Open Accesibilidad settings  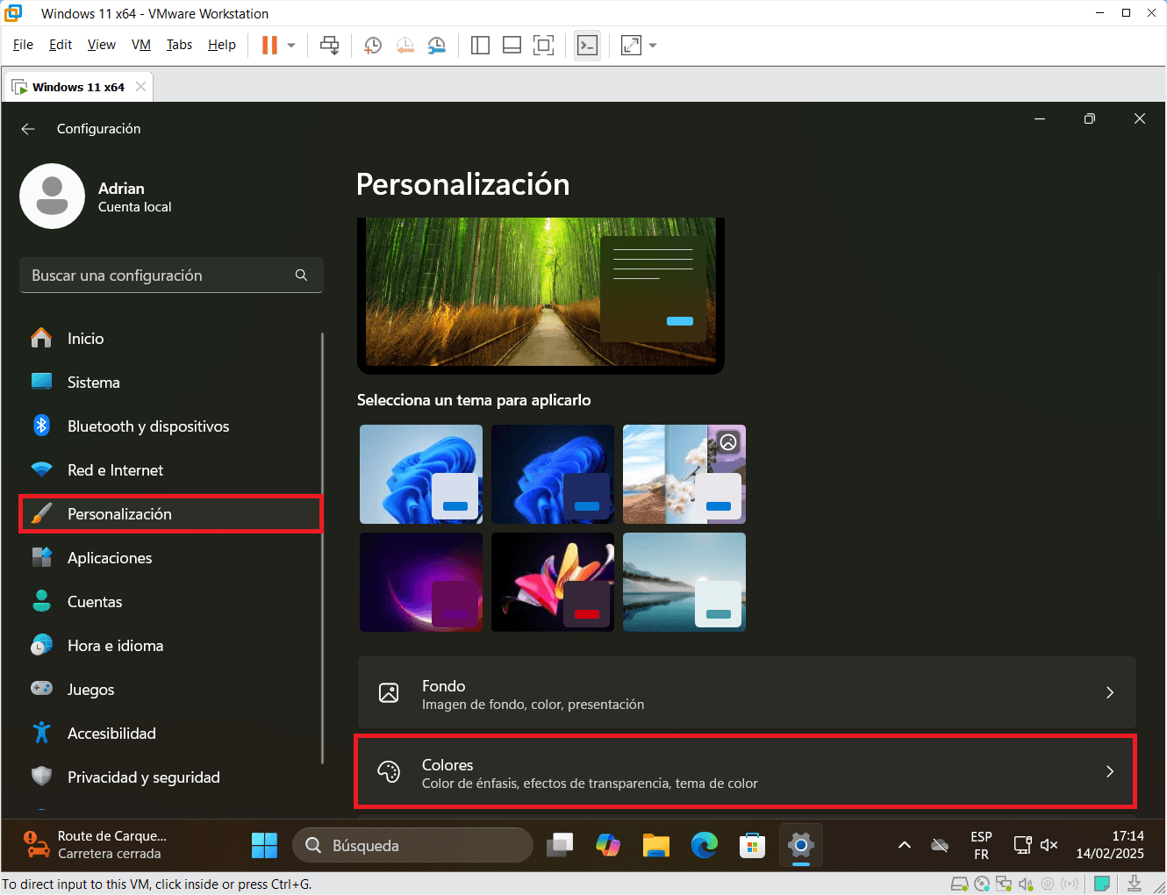[x=171, y=734]
